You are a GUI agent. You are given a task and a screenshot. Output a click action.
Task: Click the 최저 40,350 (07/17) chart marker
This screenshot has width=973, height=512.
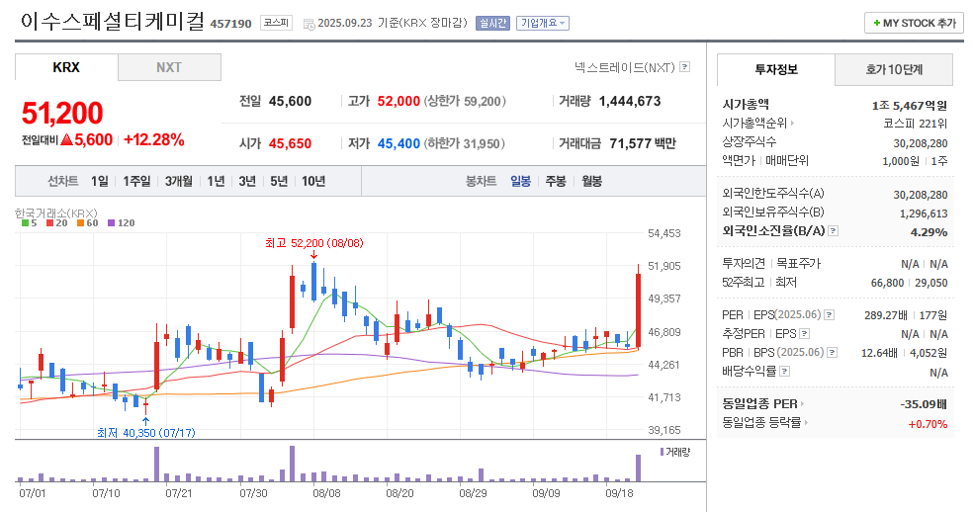[x=145, y=433]
